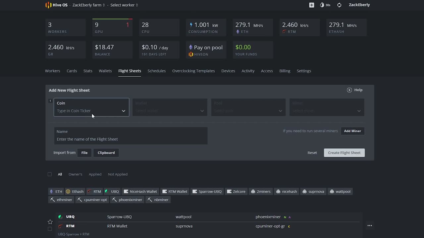The width and height of the screenshot is (424, 238).
Task: Filter by UBQ coin tag
Action: pos(112,191)
